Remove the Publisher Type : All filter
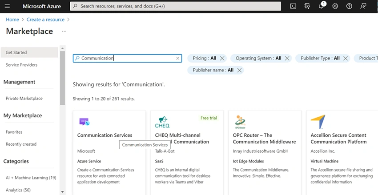The height and width of the screenshot is (195, 378). 345,58
